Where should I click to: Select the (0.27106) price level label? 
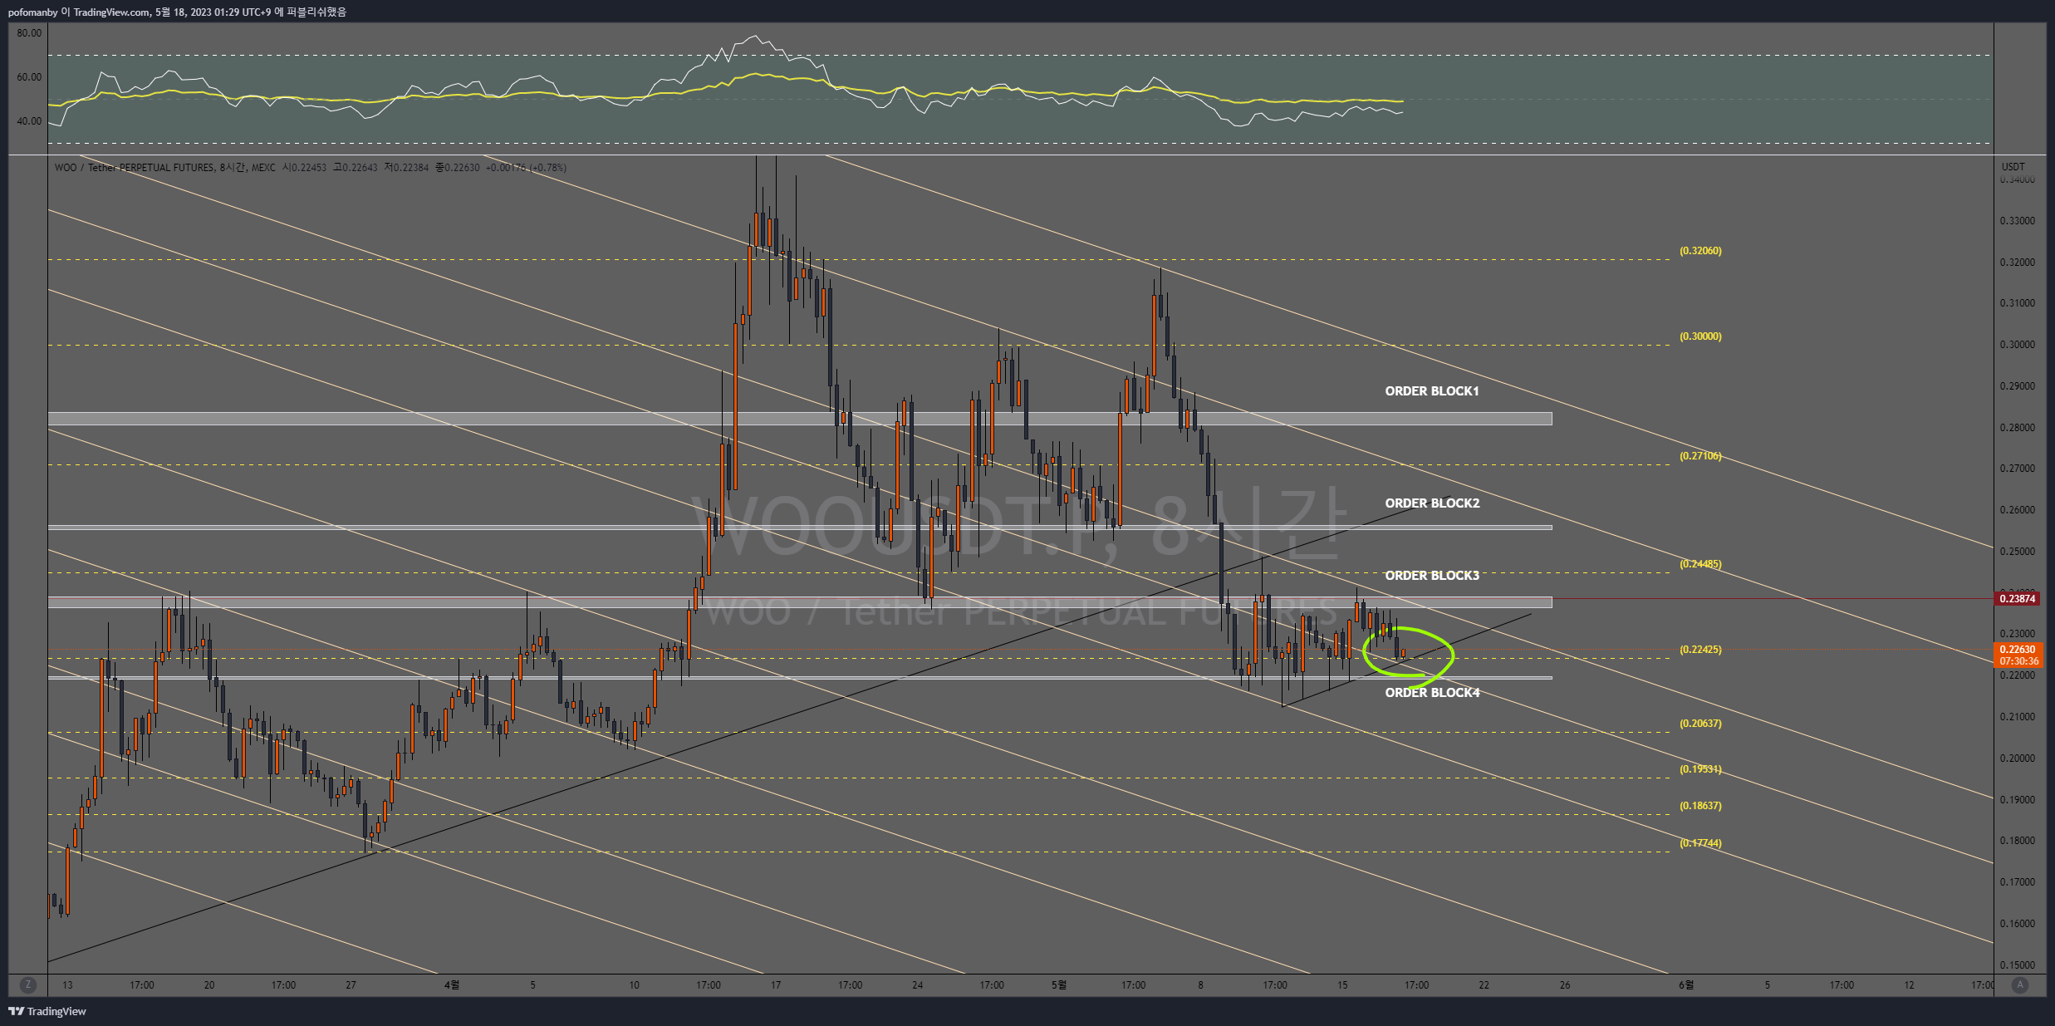(1700, 456)
